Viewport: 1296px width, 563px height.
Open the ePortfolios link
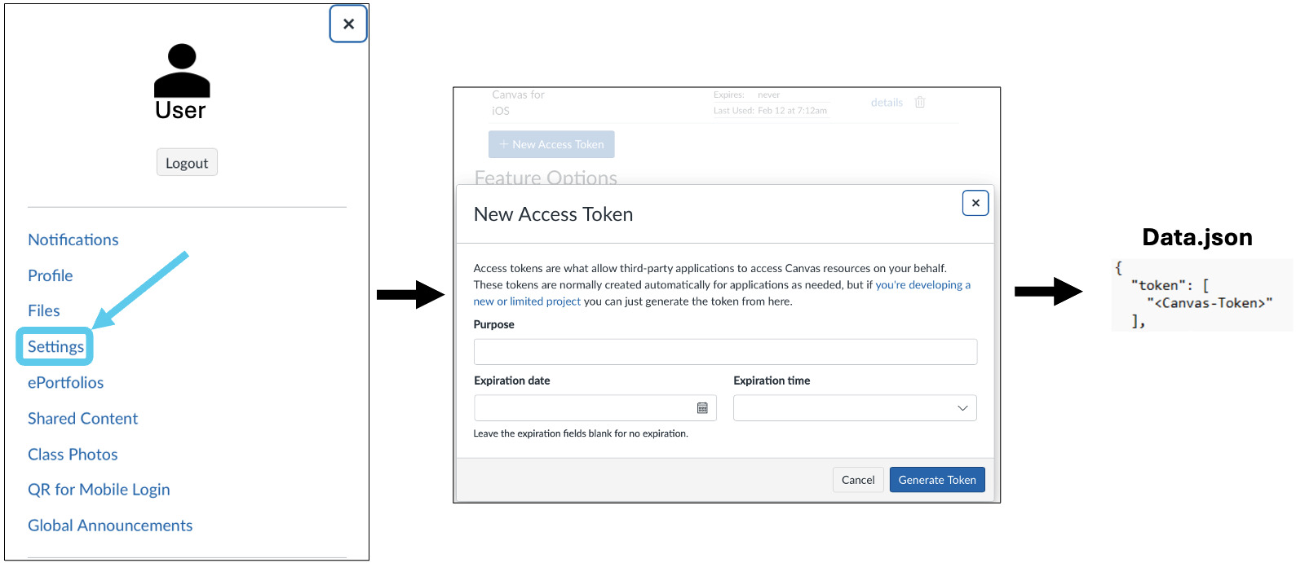pyautogui.click(x=66, y=383)
